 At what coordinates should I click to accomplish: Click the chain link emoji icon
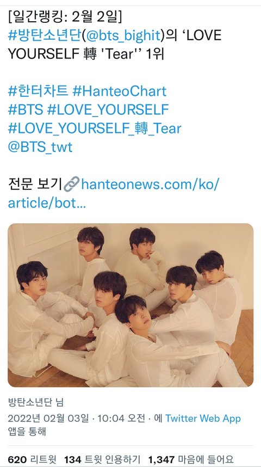(72, 185)
